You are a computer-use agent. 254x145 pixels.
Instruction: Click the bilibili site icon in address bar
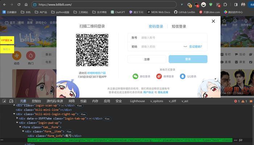(35, 5)
